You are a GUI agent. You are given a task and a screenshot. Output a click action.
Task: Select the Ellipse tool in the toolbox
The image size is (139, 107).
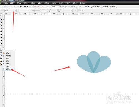point(1,37)
